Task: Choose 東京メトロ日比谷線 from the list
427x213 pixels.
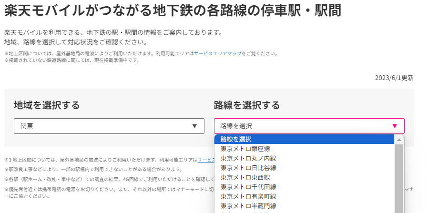Action: [x=304, y=168]
